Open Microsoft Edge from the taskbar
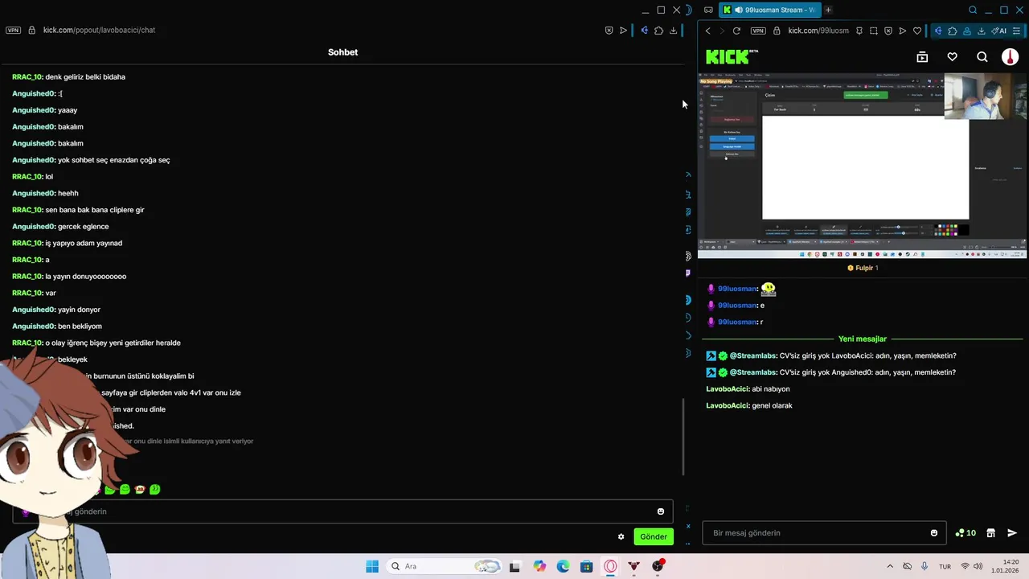Image resolution: width=1029 pixels, height=579 pixels. click(x=563, y=566)
